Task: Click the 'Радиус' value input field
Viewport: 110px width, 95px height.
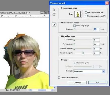Action: pos(96,29)
